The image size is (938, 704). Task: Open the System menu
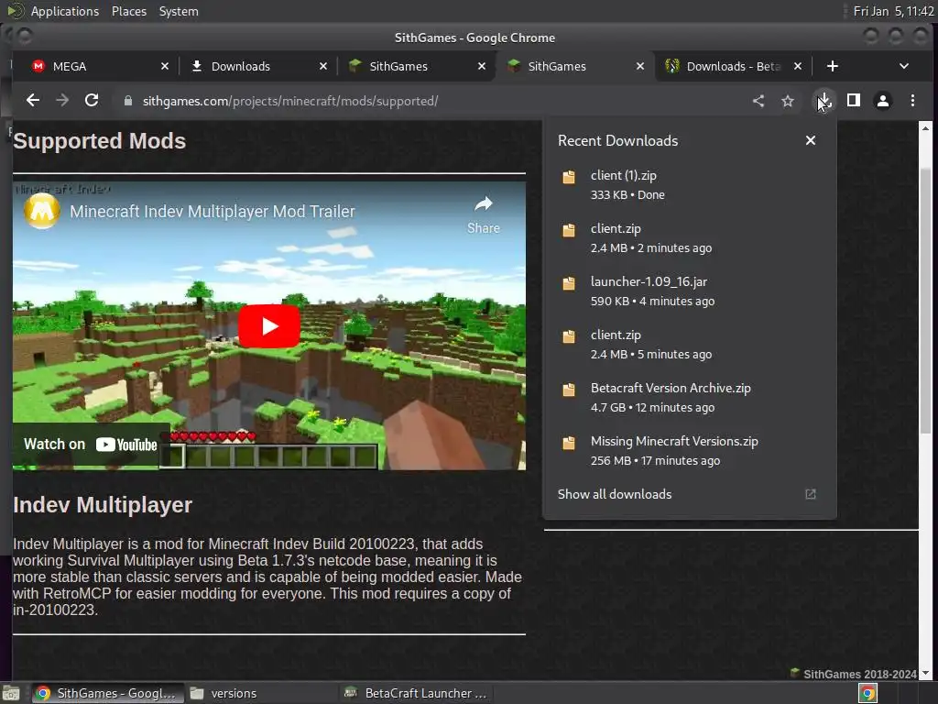pyautogui.click(x=179, y=11)
